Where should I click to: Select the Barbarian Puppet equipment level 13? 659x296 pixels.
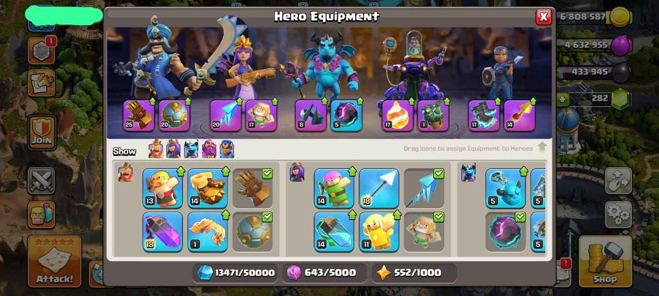click(163, 188)
